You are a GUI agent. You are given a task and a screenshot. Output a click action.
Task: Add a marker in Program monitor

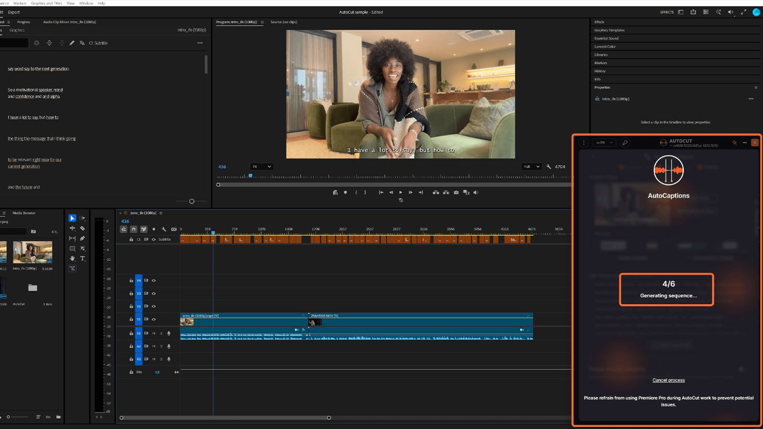pyautogui.click(x=345, y=192)
